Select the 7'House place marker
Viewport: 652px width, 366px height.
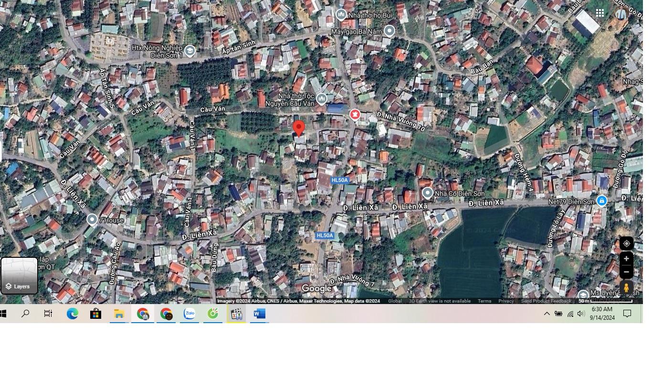coord(92,219)
